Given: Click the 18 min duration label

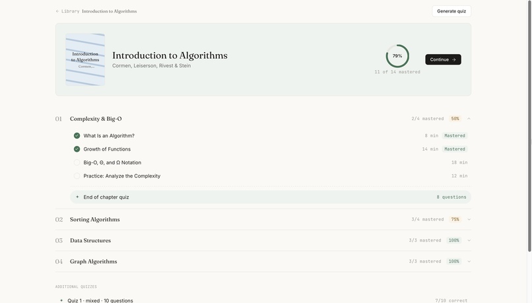Looking at the screenshot, I should coord(459,162).
